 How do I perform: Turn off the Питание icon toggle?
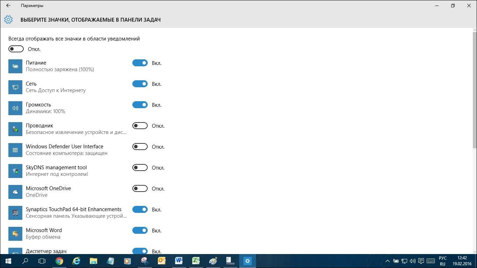pos(140,63)
